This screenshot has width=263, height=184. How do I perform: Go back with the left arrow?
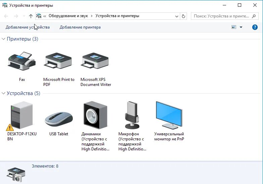pos(6,16)
